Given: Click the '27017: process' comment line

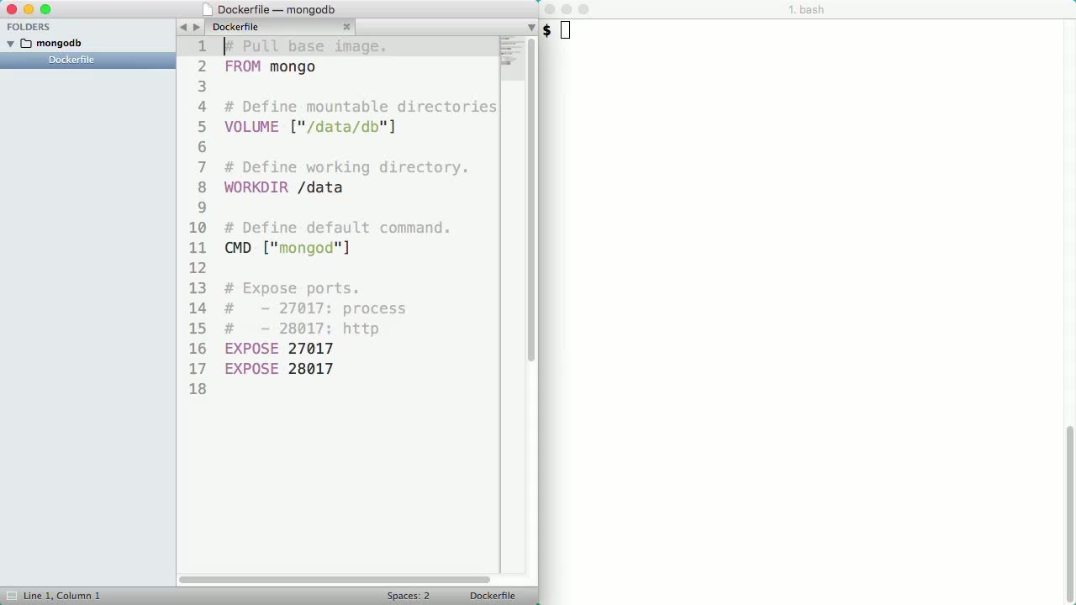Looking at the screenshot, I should (342, 308).
